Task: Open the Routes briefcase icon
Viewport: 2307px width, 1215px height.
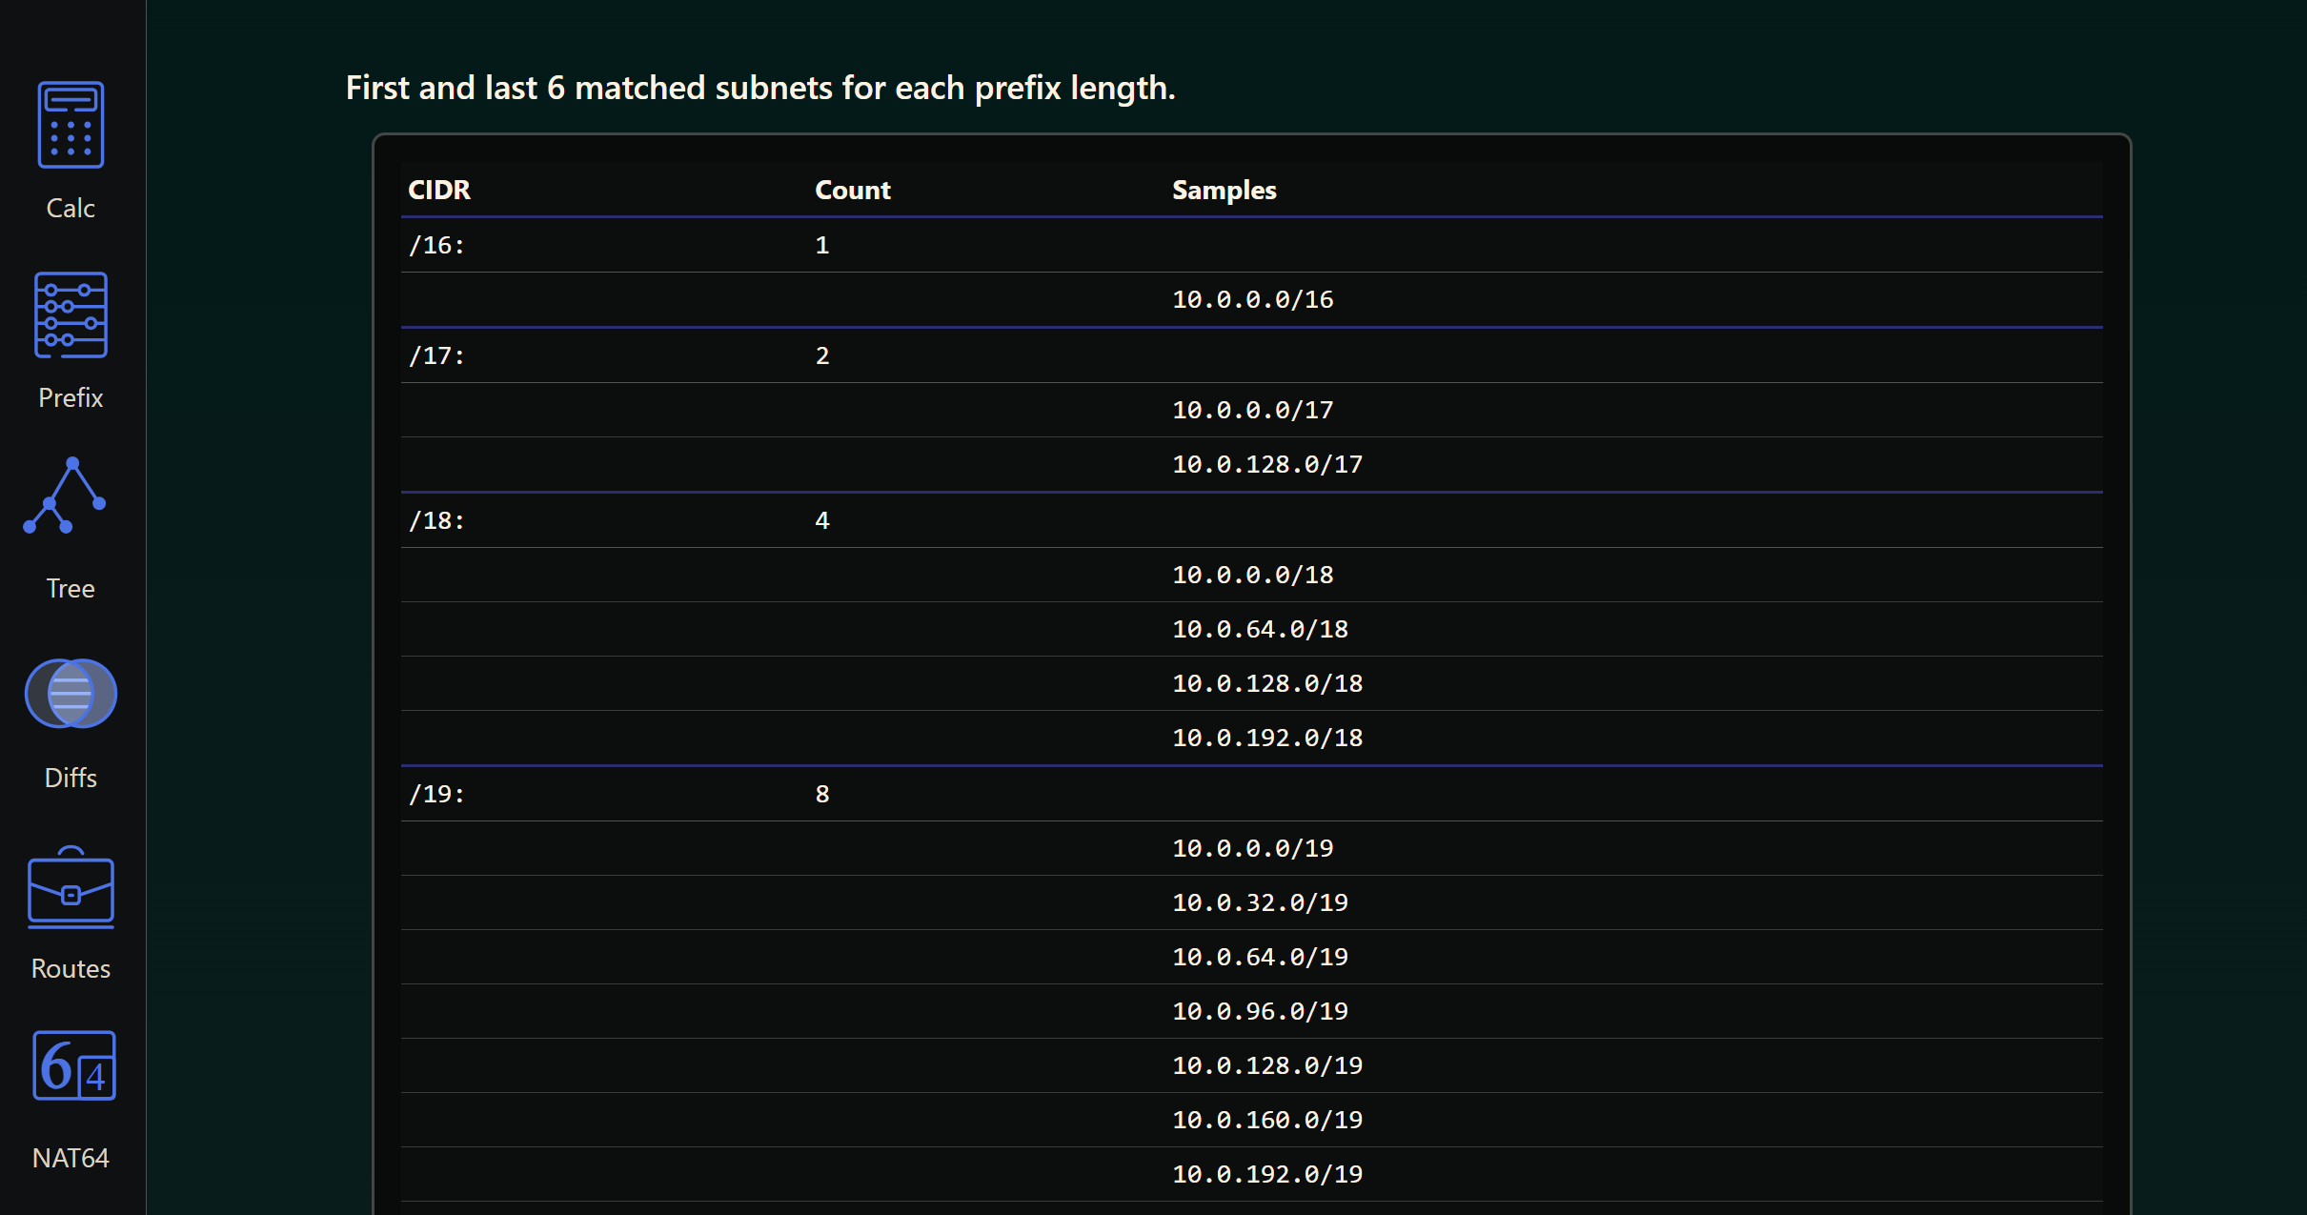Action: (x=71, y=888)
